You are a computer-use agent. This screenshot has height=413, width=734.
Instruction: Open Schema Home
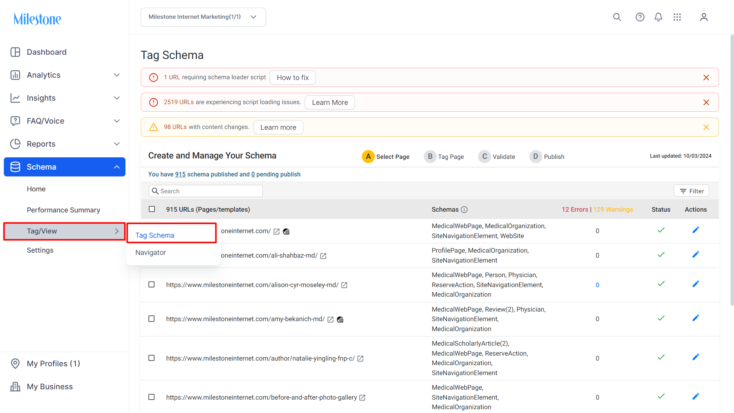pyautogui.click(x=36, y=189)
